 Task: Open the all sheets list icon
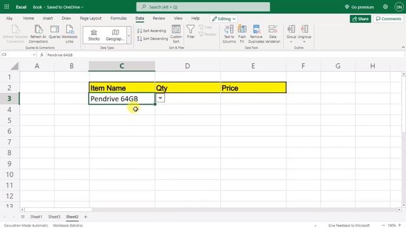(23, 217)
